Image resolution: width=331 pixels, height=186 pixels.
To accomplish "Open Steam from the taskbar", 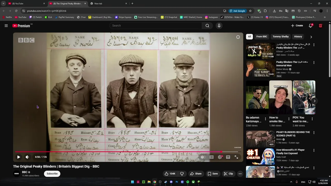I will coord(165,182).
